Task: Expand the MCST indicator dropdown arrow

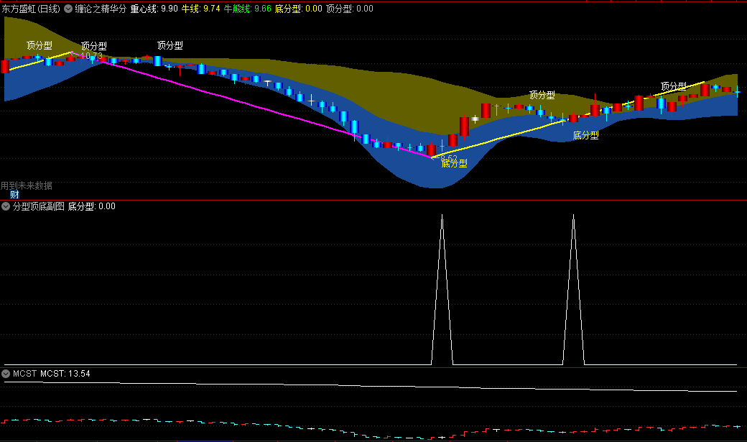Action: pyautogui.click(x=6, y=374)
